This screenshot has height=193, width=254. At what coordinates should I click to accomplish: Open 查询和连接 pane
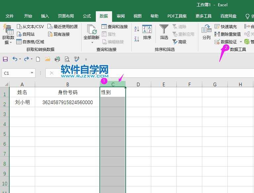114,26
